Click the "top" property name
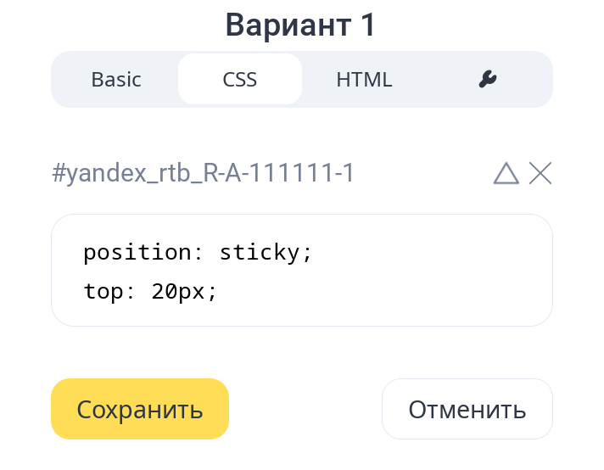Screen dimensions: 604x470 (x=103, y=291)
